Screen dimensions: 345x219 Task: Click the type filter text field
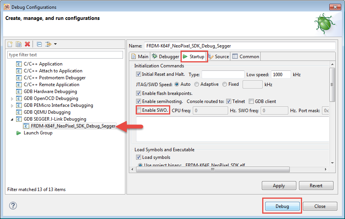click(x=65, y=55)
